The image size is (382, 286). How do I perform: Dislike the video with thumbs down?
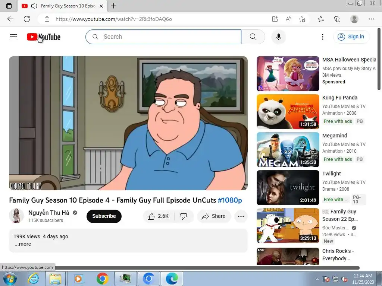pyautogui.click(x=183, y=216)
